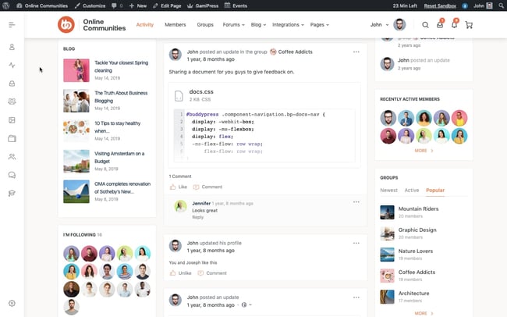Open options menu on docs.css post

point(356,52)
